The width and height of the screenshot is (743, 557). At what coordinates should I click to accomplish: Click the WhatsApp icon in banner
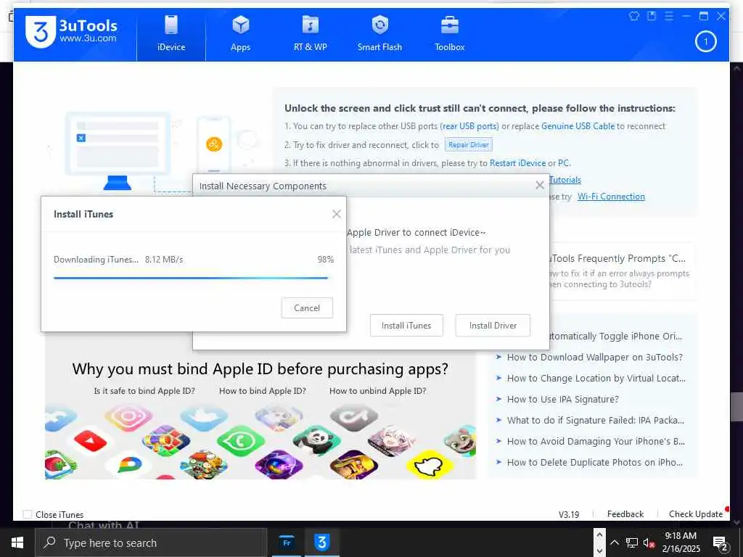241,440
